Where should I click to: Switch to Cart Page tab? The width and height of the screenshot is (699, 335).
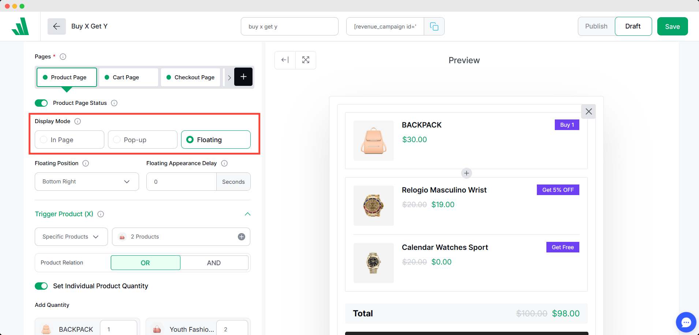click(x=128, y=77)
